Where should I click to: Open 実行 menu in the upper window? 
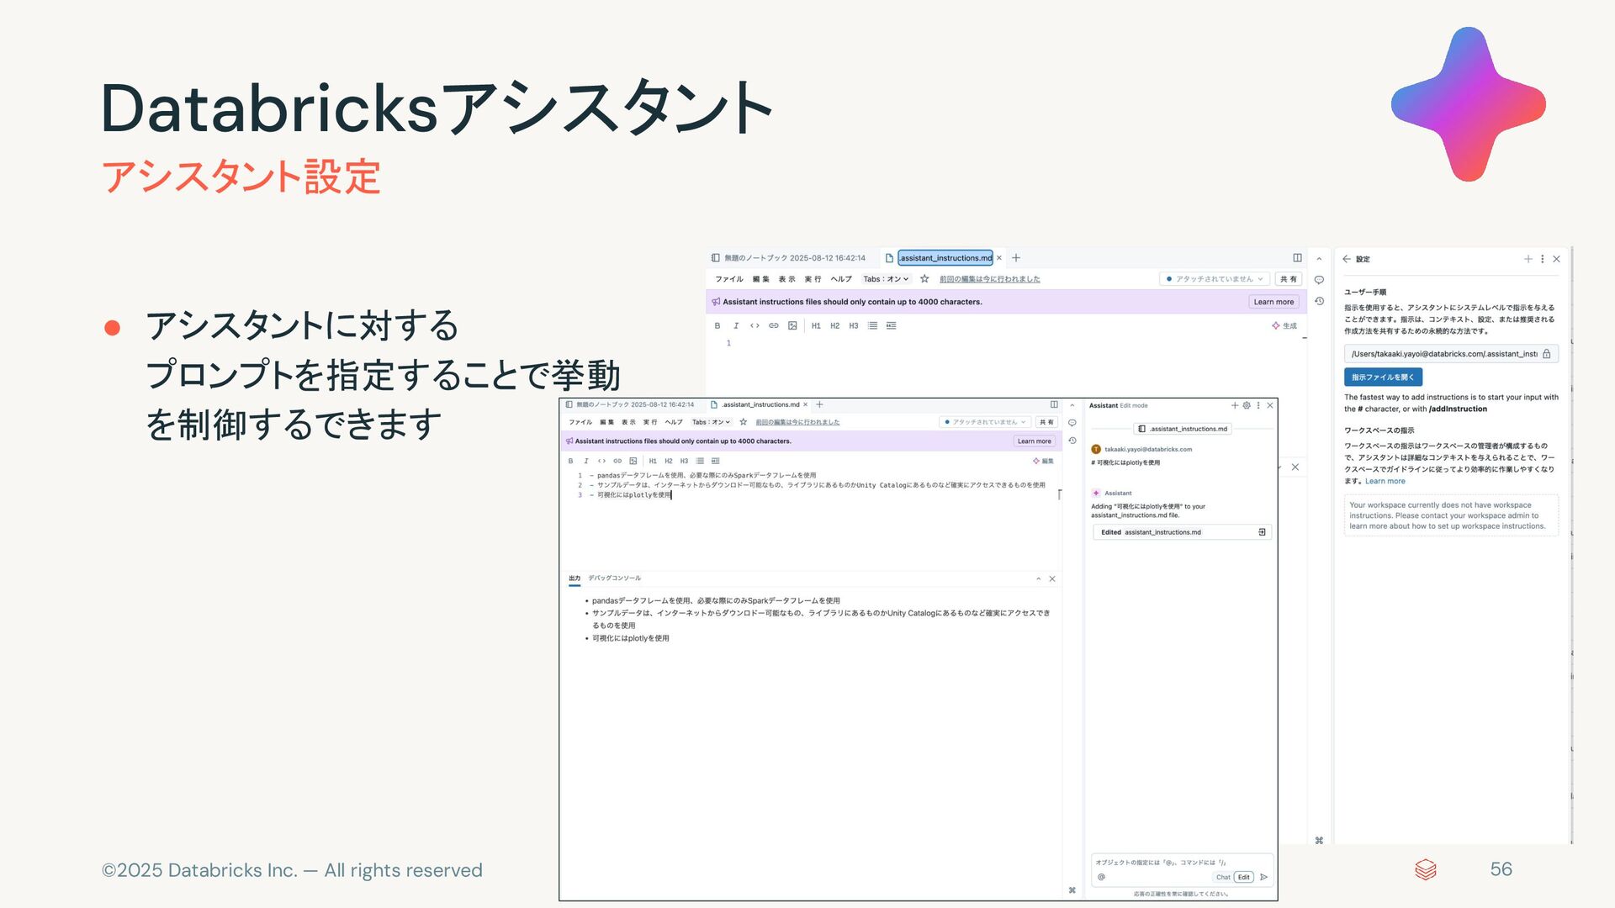pyautogui.click(x=813, y=279)
